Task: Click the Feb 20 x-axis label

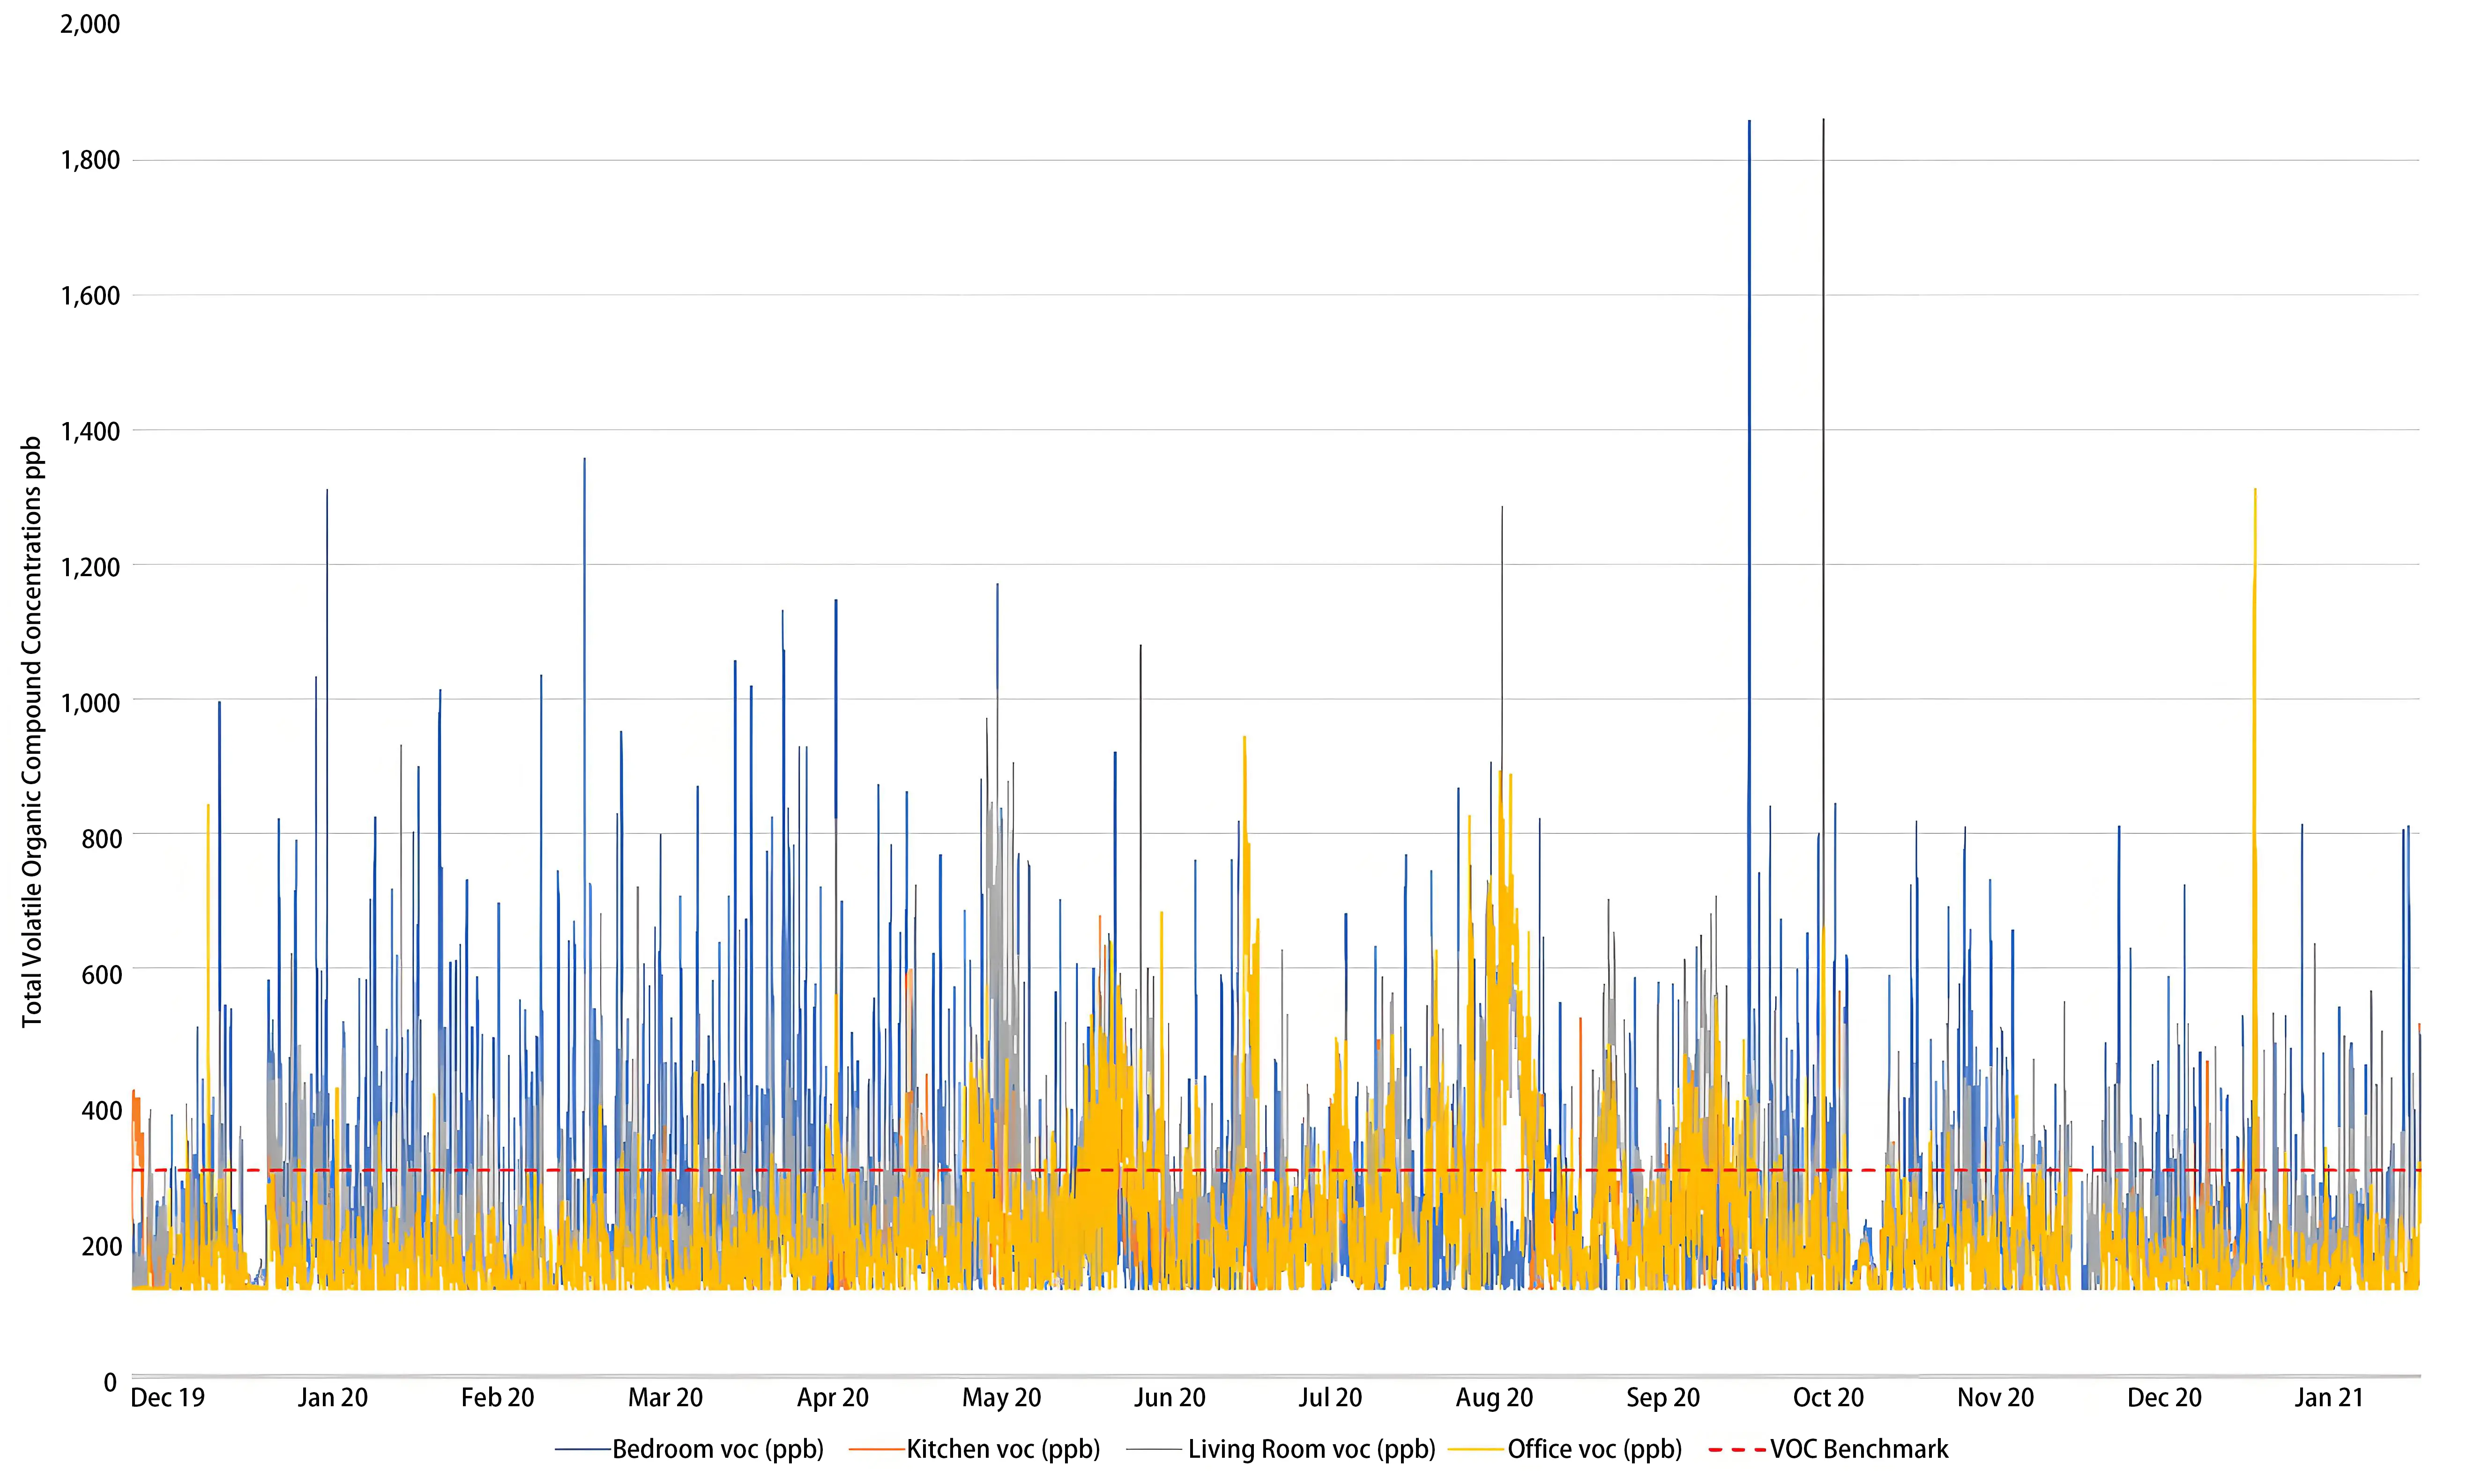Action: 498,1398
